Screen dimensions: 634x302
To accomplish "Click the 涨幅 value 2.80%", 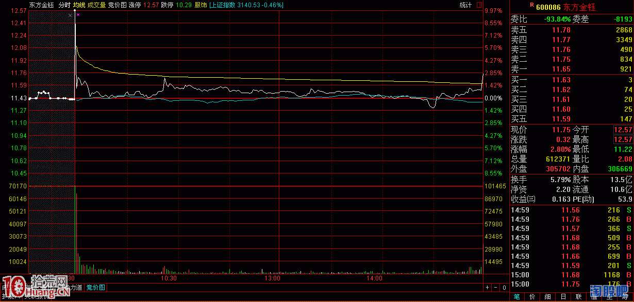I will click(x=560, y=149).
